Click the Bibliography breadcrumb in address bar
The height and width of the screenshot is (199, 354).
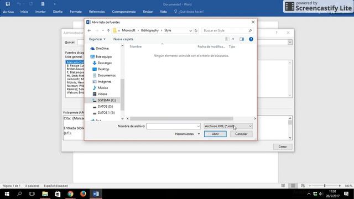click(150, 30)
